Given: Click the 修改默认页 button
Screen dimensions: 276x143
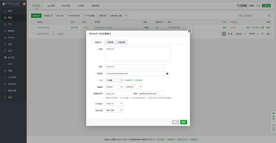Looking at the screenshot, I should pyautogui.click(x=48, y=16).
